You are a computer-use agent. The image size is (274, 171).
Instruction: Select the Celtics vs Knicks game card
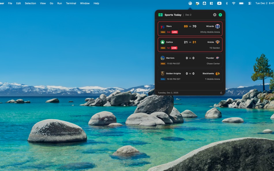(190, 45)
